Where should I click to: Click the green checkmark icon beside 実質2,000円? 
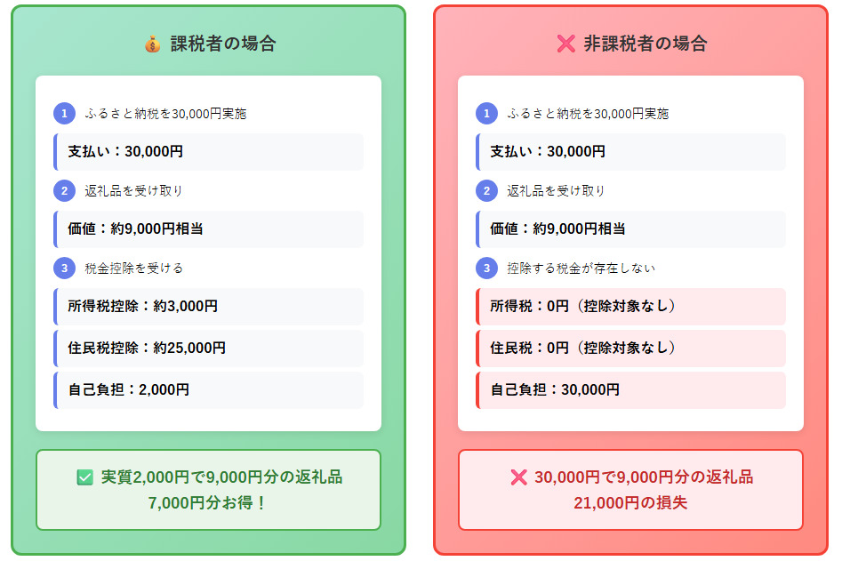(x=85, y=478)
